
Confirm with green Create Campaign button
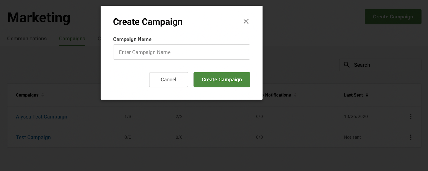click(x=222, y=79)
